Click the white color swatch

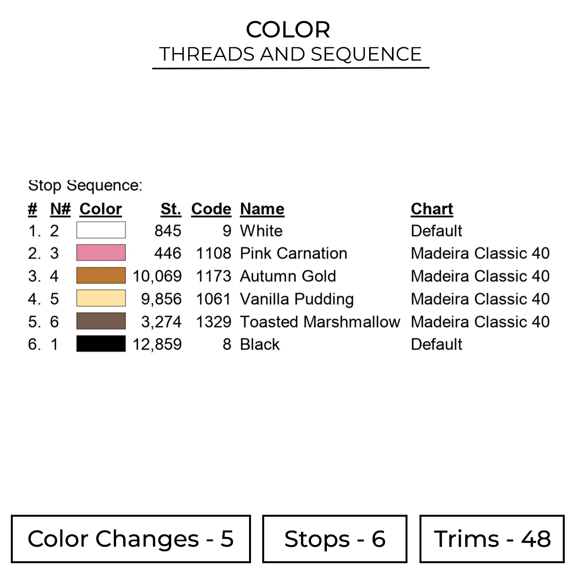coord(101,230)
